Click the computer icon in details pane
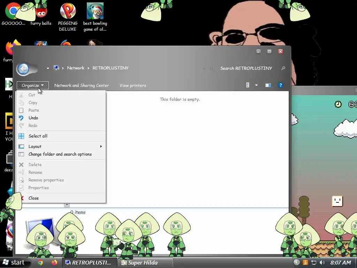Image resolution: width=357 pixels, height=268 pixels. point(41,232)
